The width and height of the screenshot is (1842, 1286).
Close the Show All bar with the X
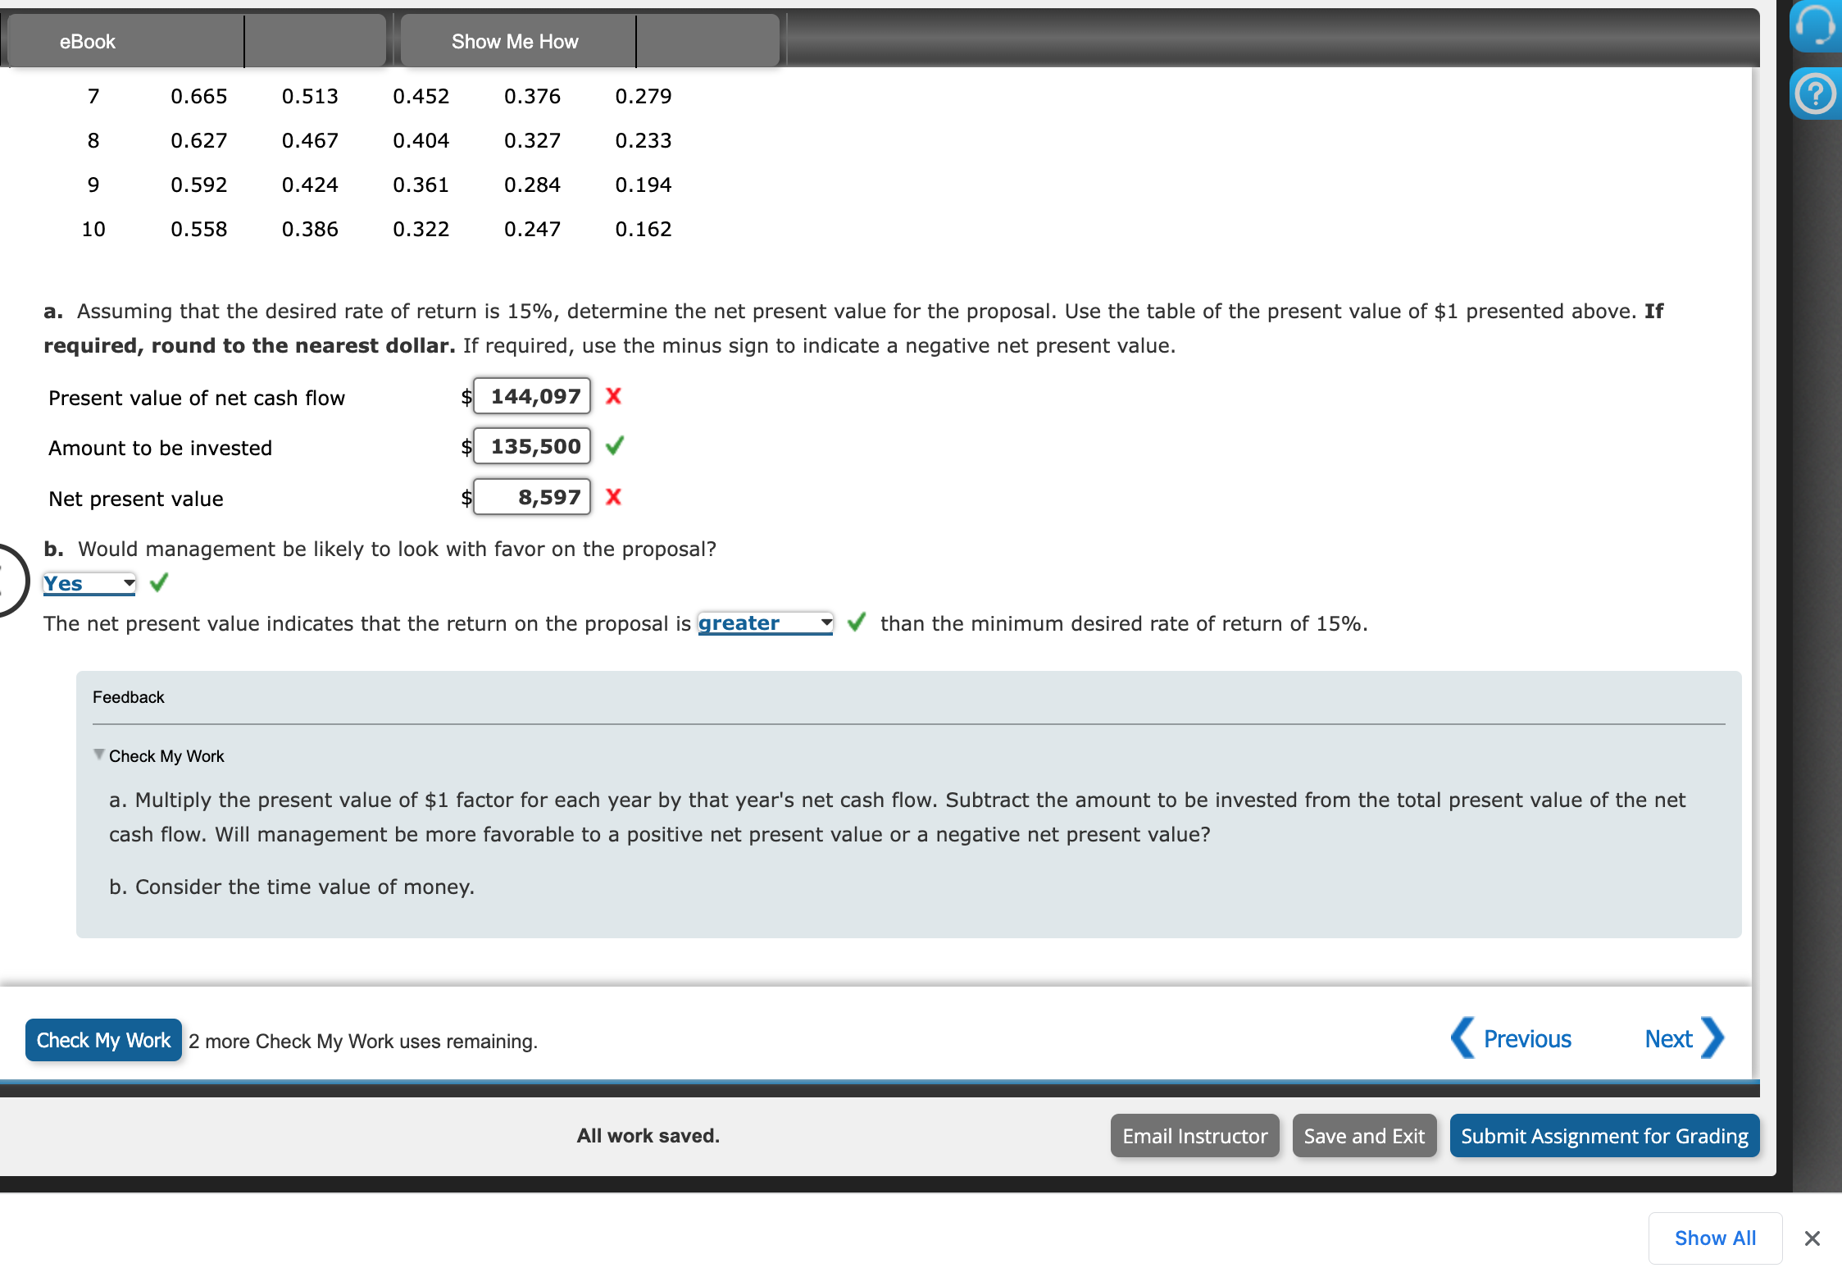click(x=1812, y=1238)
